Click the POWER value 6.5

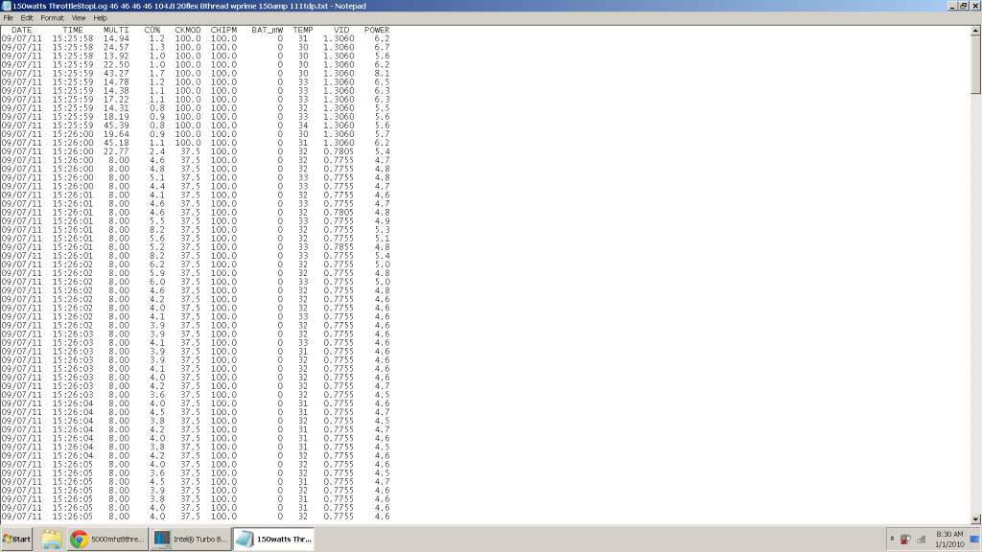click(382, 82)
